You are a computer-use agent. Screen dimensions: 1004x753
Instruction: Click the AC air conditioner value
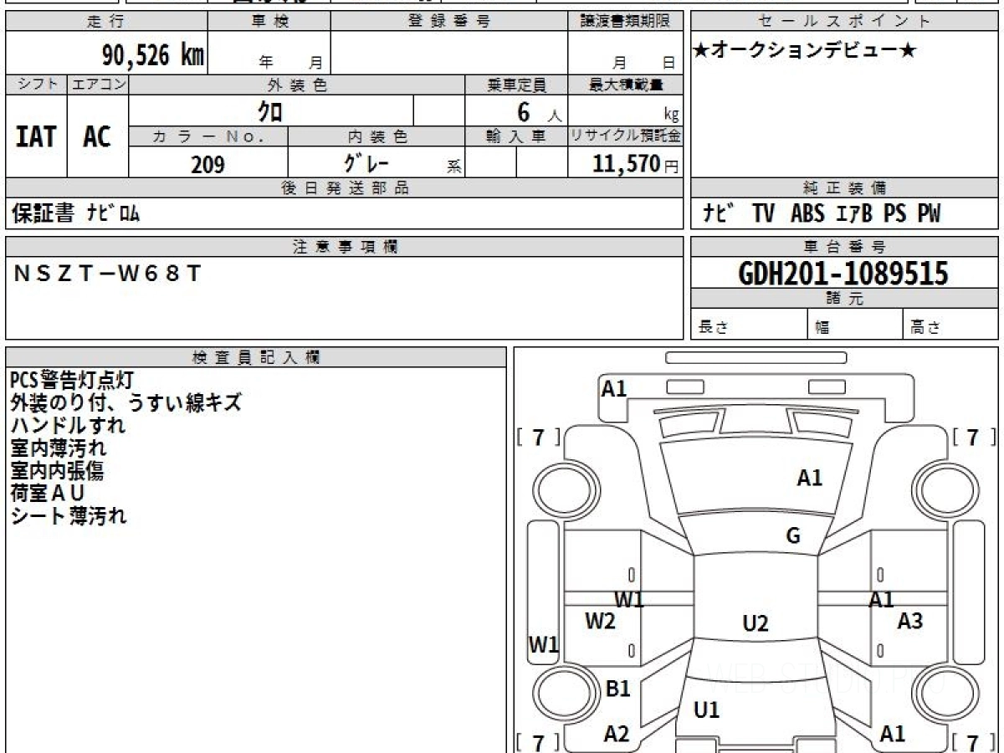tap(97, 136)
